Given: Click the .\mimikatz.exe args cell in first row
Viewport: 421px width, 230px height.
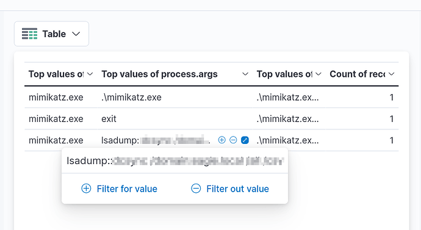Looking at the screenshot, I should click(131, 97).
